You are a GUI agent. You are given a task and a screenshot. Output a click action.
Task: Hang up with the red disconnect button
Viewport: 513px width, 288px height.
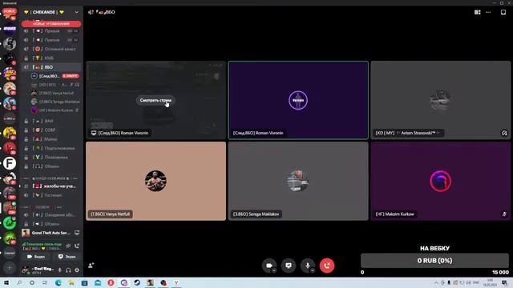327,266
